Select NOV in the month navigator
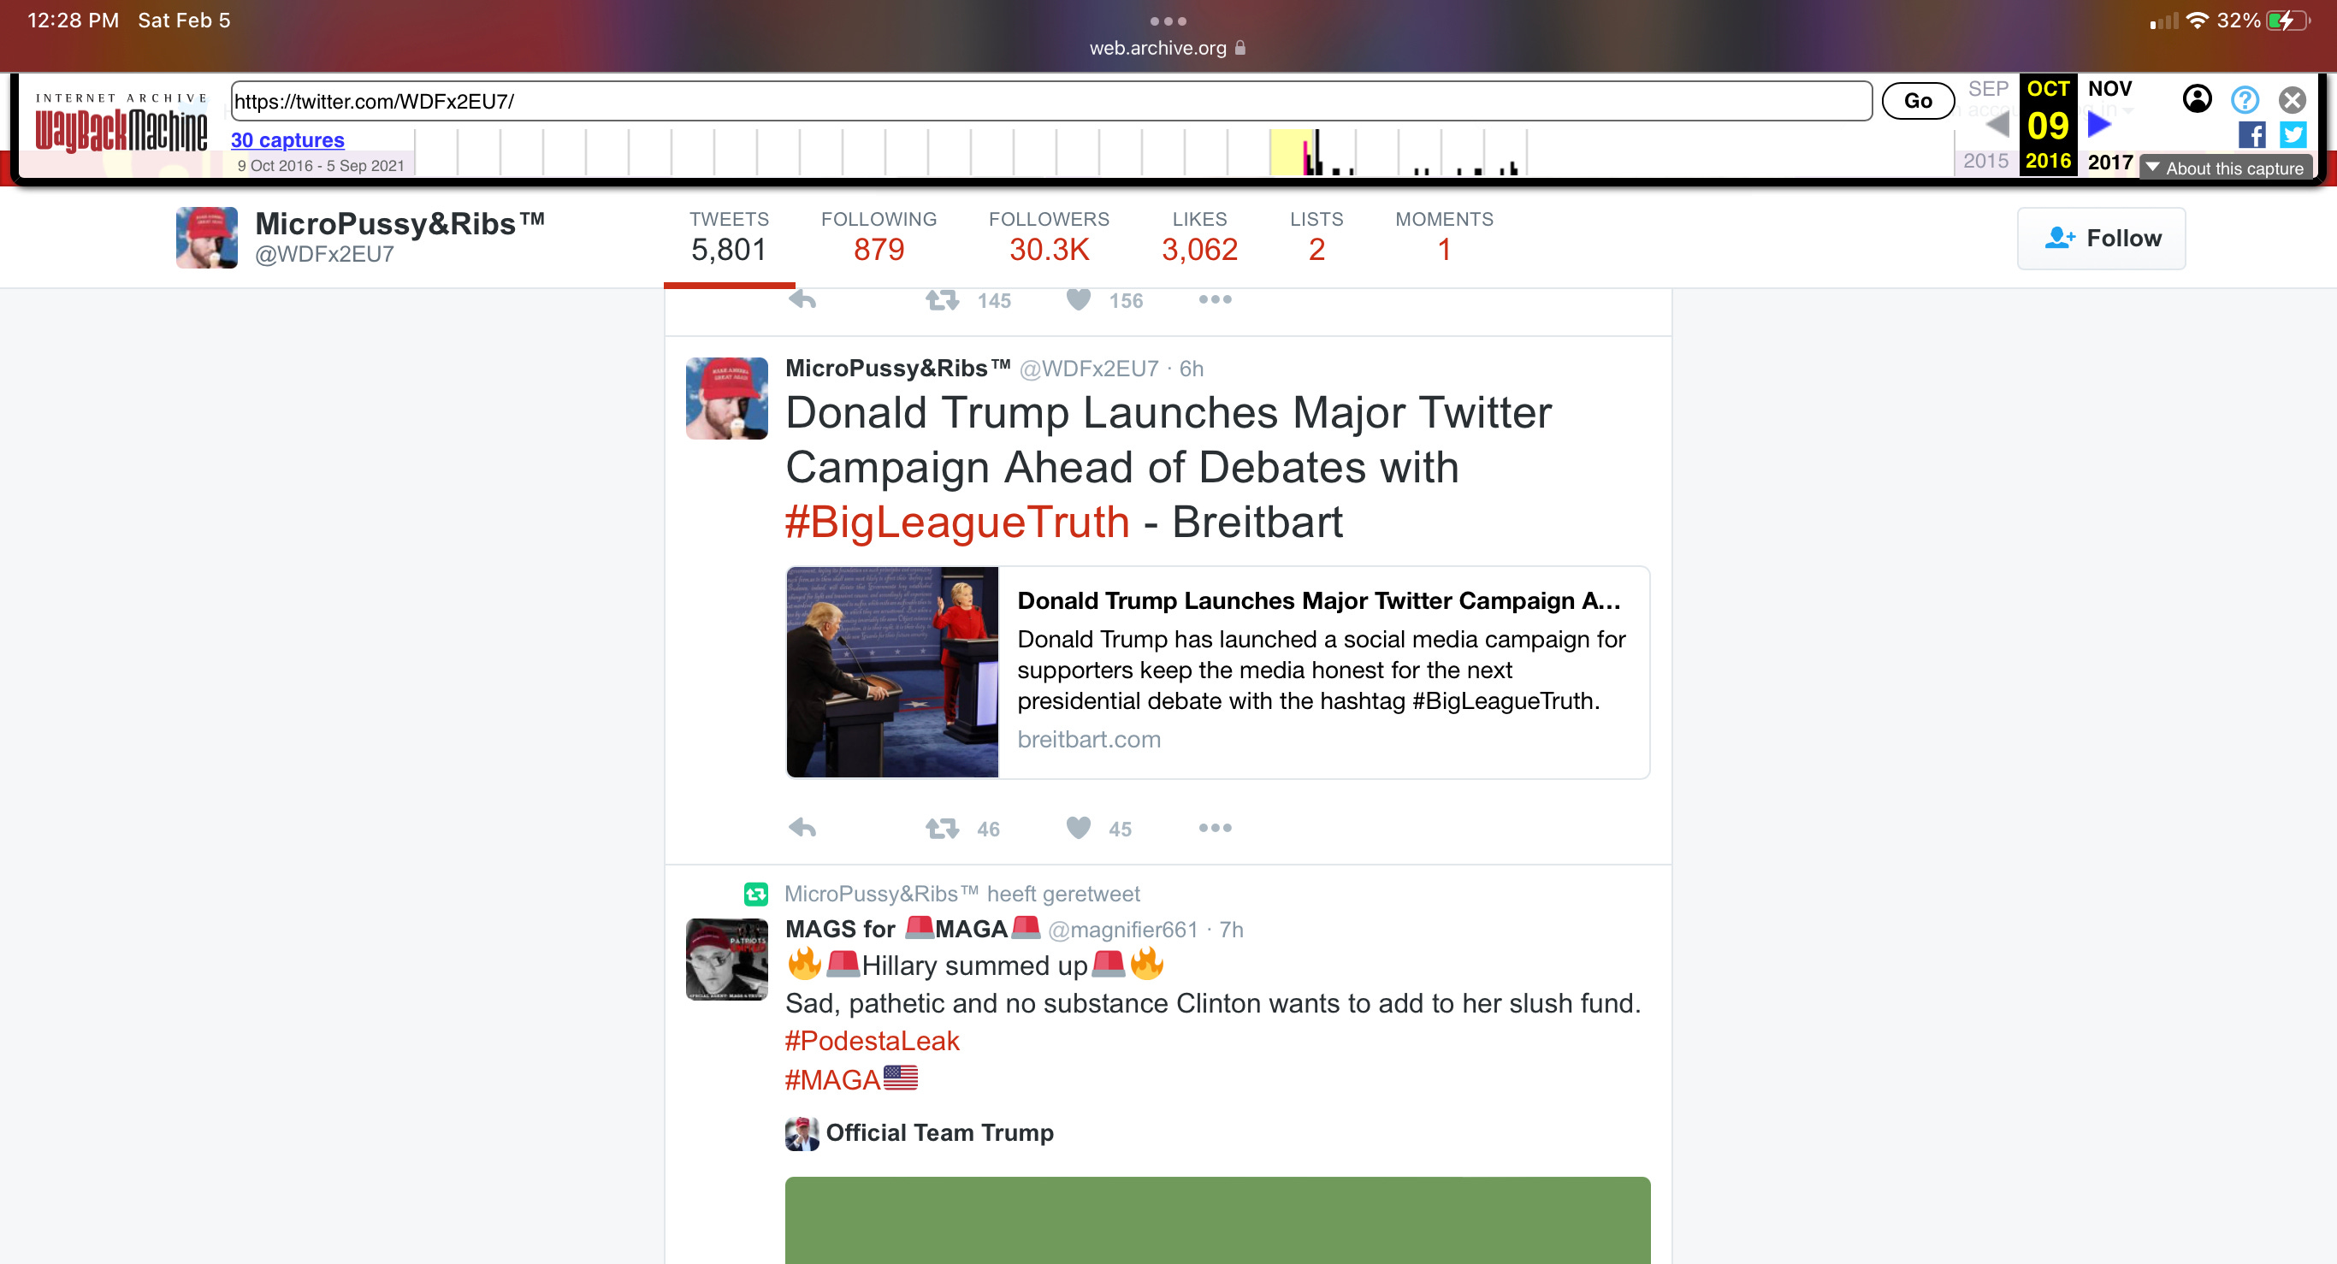 [x=2109, y=89]
